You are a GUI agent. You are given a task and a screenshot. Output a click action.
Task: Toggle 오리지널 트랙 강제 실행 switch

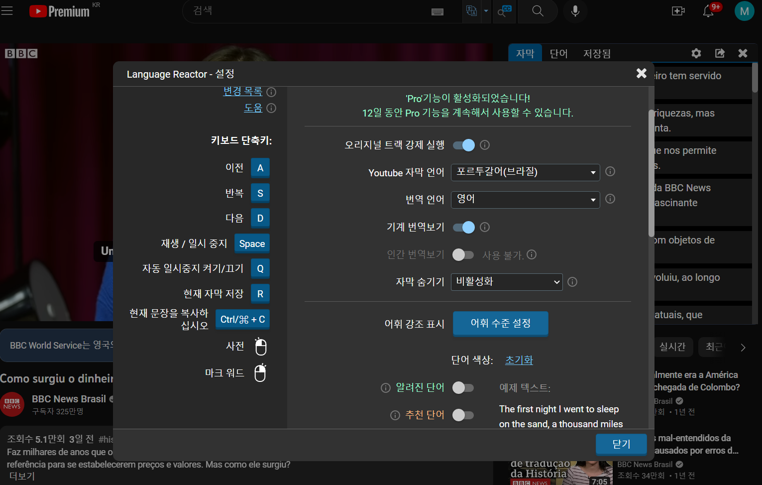pos(463,145)
